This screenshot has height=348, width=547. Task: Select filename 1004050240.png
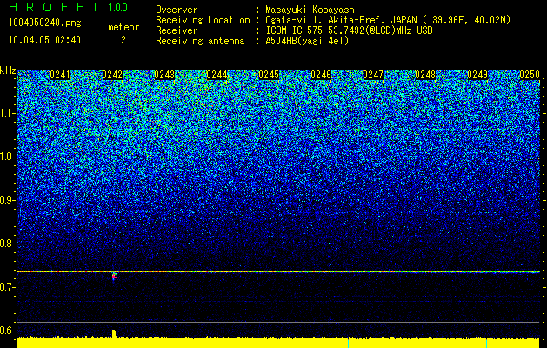point(45,23)
